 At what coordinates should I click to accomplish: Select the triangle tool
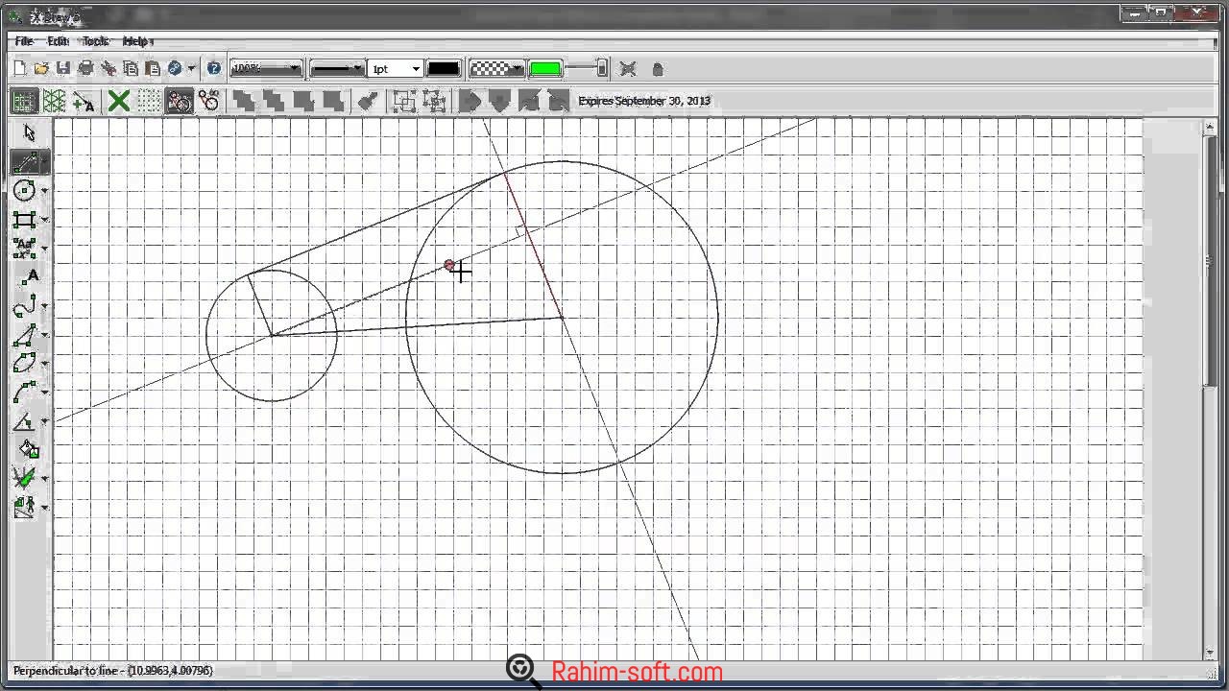click(x=25, y=335)
